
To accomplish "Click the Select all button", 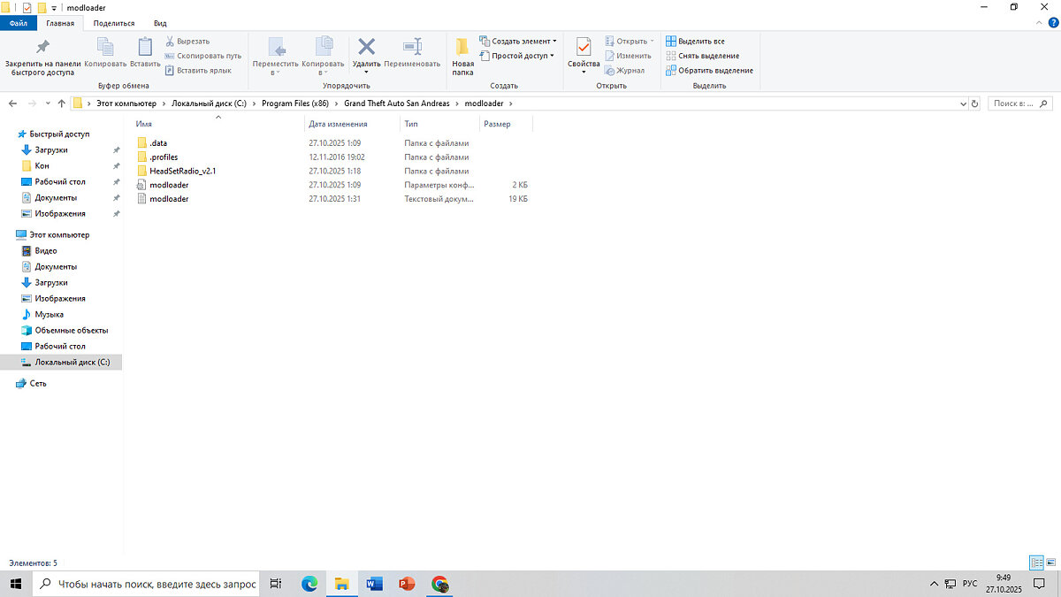I will (696, 41).
